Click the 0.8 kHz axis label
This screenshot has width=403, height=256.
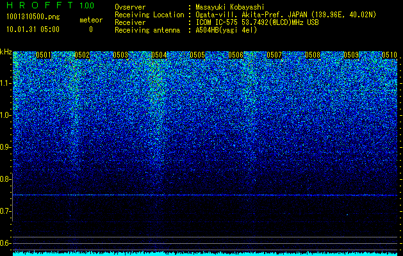click(5, 179)
